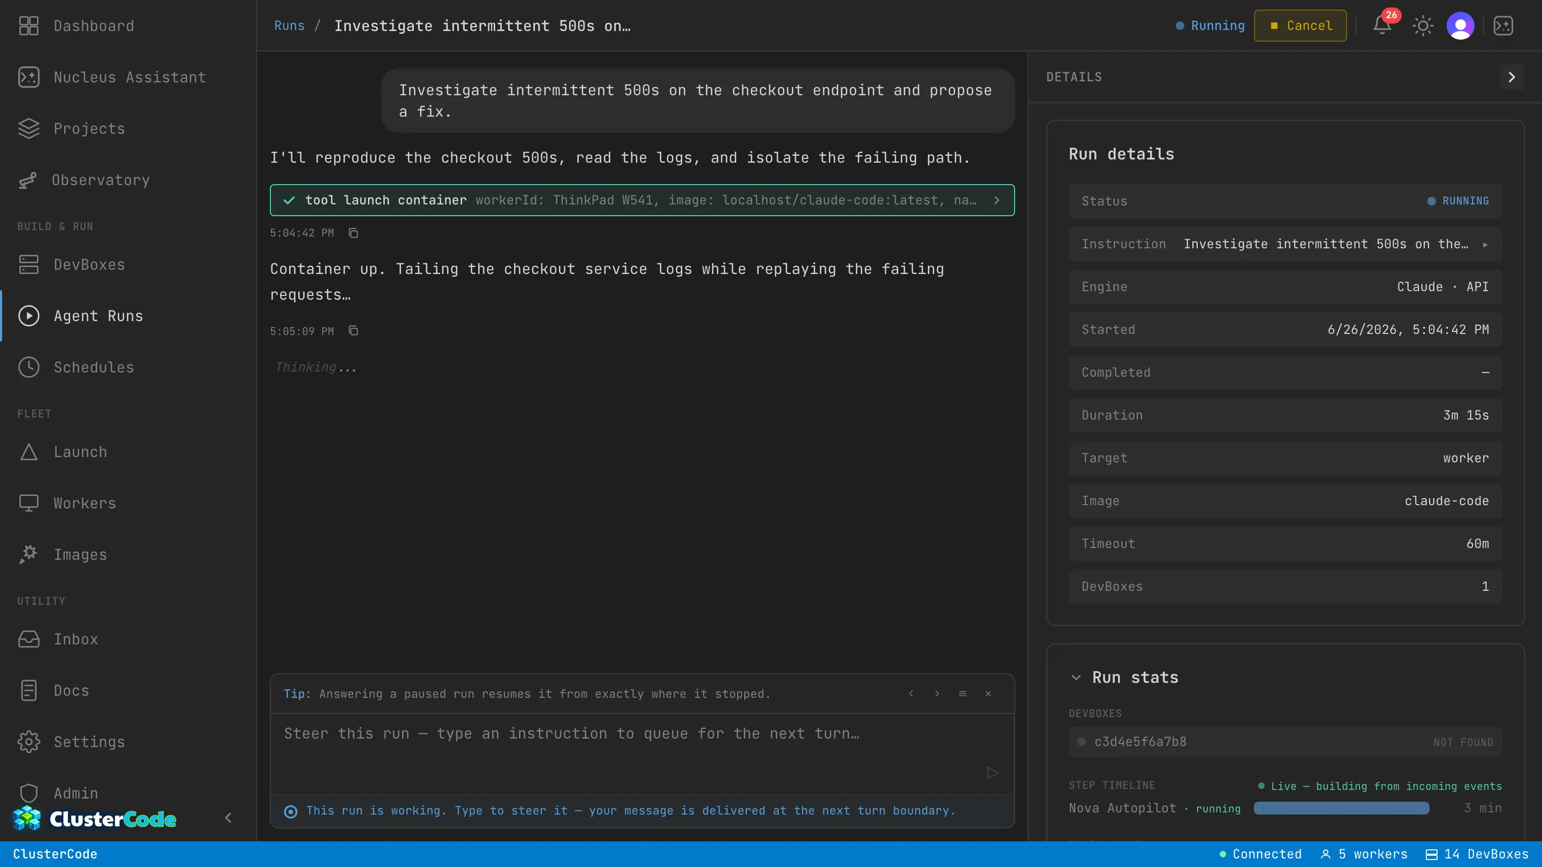Click the Target value worker
The height and width of the screenshot is (867, 1542).
(1466, 458)
